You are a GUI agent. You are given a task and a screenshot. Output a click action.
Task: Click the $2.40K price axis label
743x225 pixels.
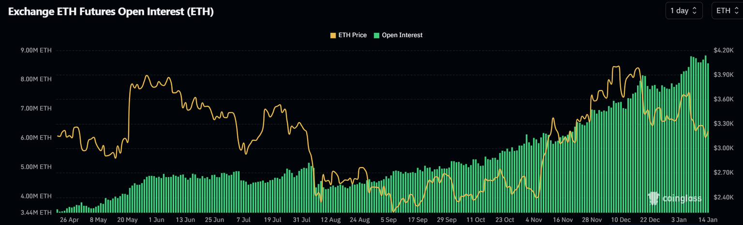point(724,197)
